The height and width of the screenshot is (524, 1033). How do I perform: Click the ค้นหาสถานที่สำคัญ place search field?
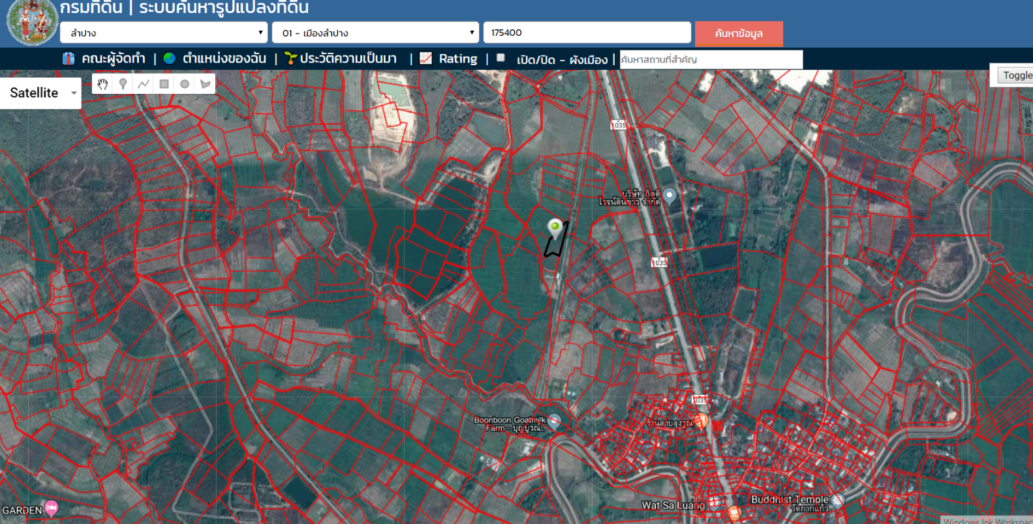tap(711, 59)
